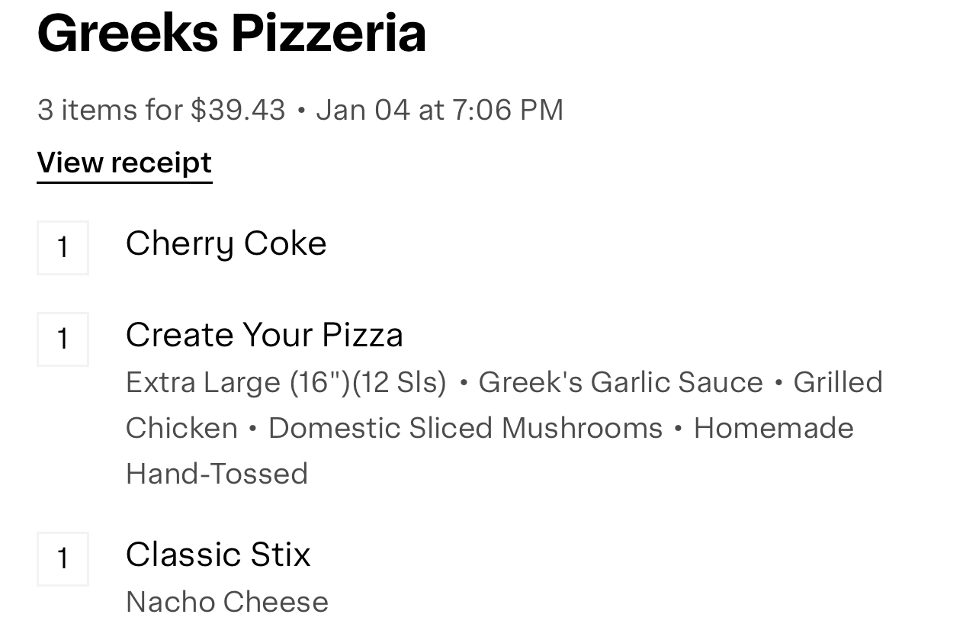The image size is (979, 640).
Task: Select the Create Your Pizza quantity box
Action: 63,339
